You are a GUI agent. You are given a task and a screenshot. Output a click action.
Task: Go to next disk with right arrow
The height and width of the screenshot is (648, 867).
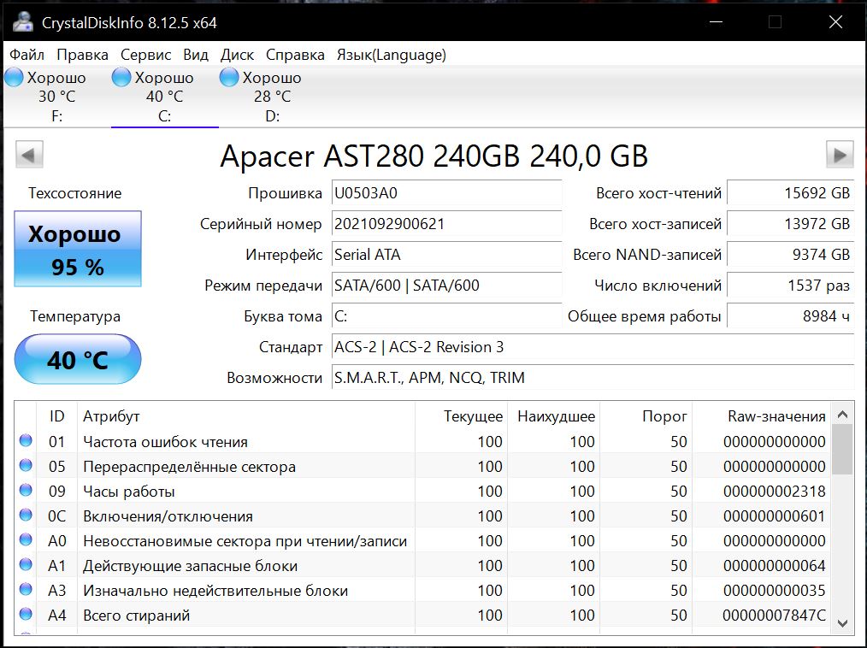click(840, 154)
